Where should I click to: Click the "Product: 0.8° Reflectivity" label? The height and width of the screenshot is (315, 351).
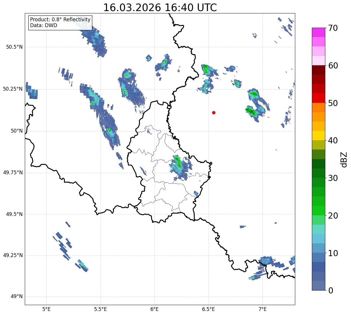60,20
